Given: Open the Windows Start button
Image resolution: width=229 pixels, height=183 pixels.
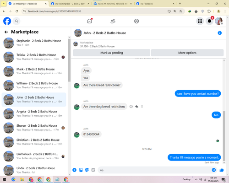Looking at the screenshot, I should coord(4,179).
